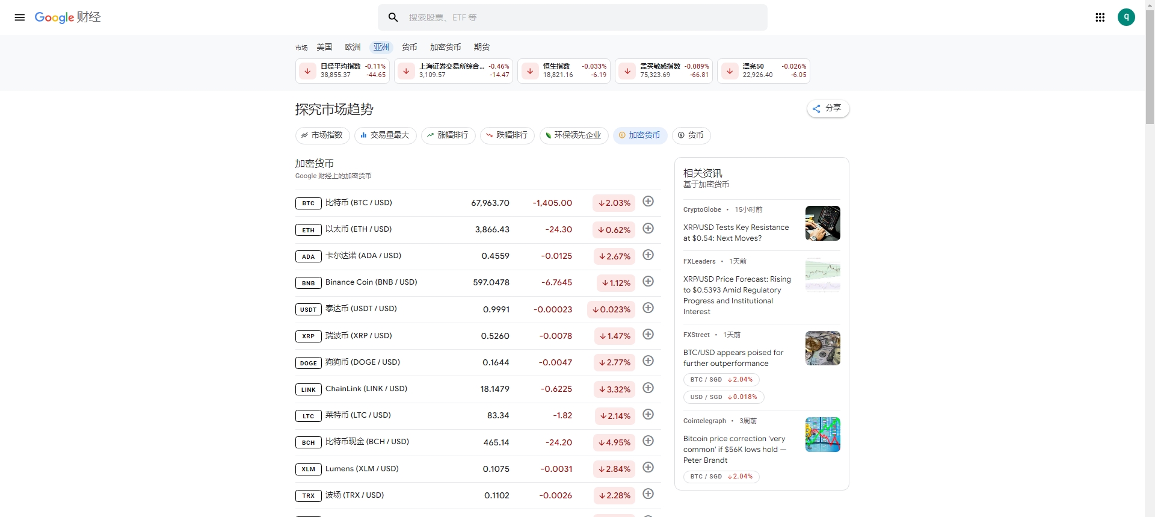Viewport: 1155px width, 517px height.
Task: Select the 交易量最大 filter chip
Action: pos(386,135)
